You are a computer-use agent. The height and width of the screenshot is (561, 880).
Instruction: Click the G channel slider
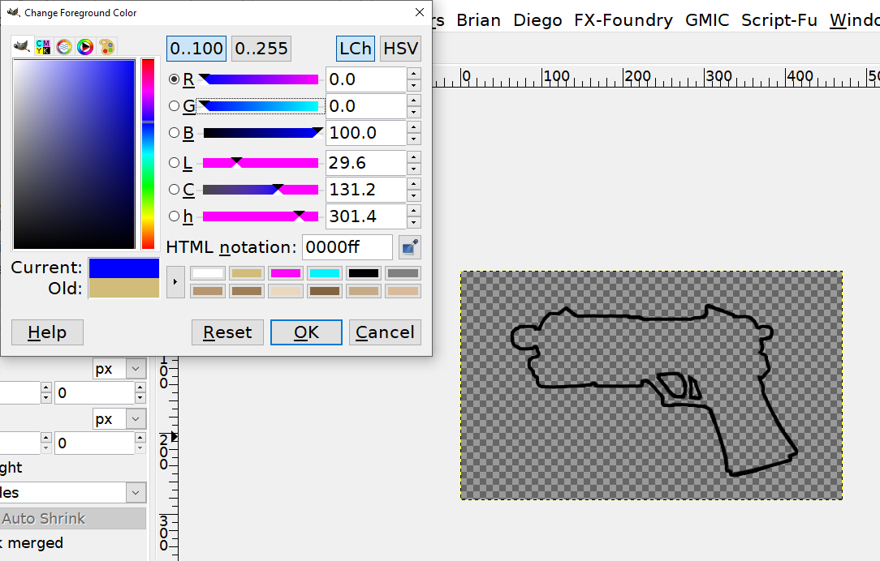[261, 106]
